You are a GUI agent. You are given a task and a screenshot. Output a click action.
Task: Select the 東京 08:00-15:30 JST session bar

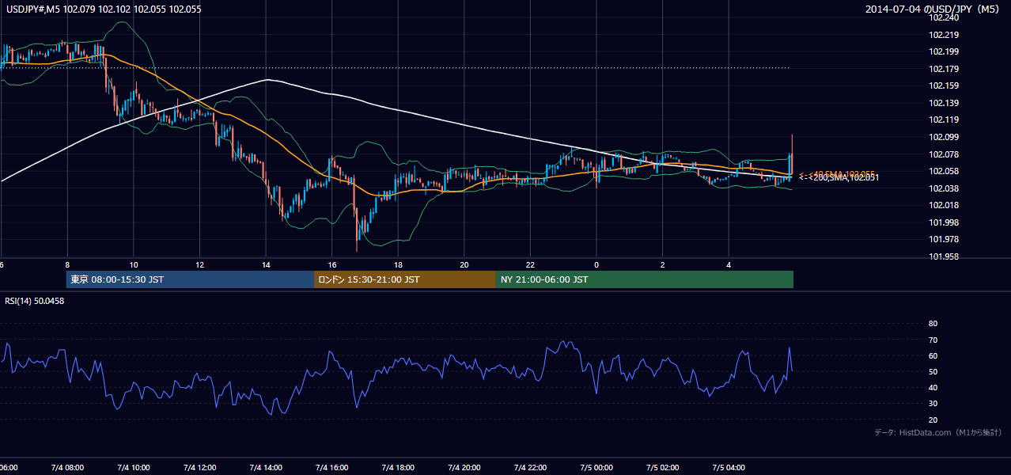pyautogui.click(x=190, y=279)
